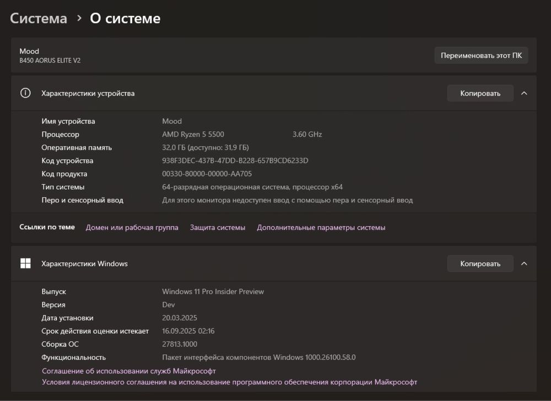Click the B450 AORUS ELITE V2 model text
This screenshot has width=551, height=401.
click(x=50, y=61)
